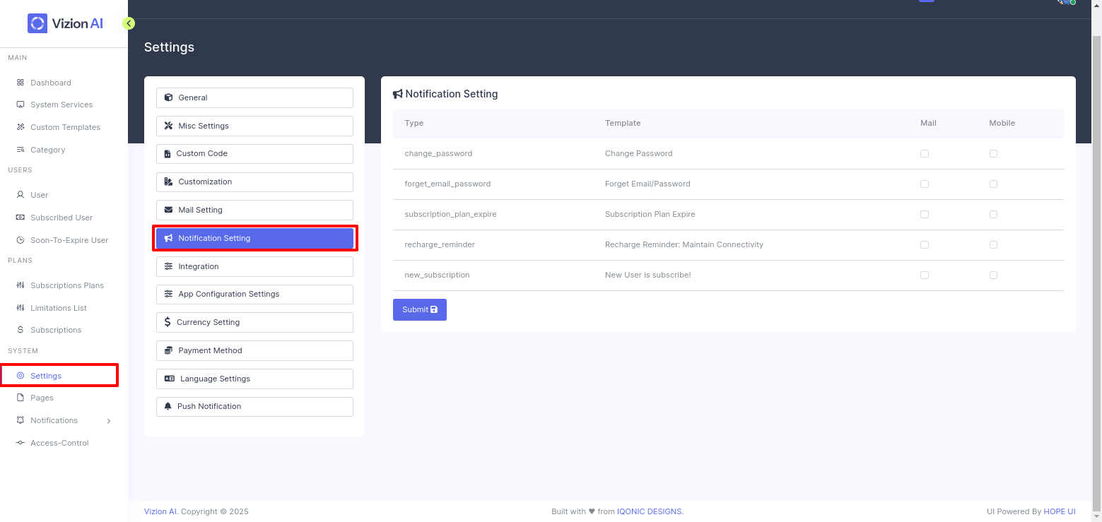Expand the Notifications sidebar submenu arrow
The height and width of the screenshot is (522, 1102).
pos(108,421)
